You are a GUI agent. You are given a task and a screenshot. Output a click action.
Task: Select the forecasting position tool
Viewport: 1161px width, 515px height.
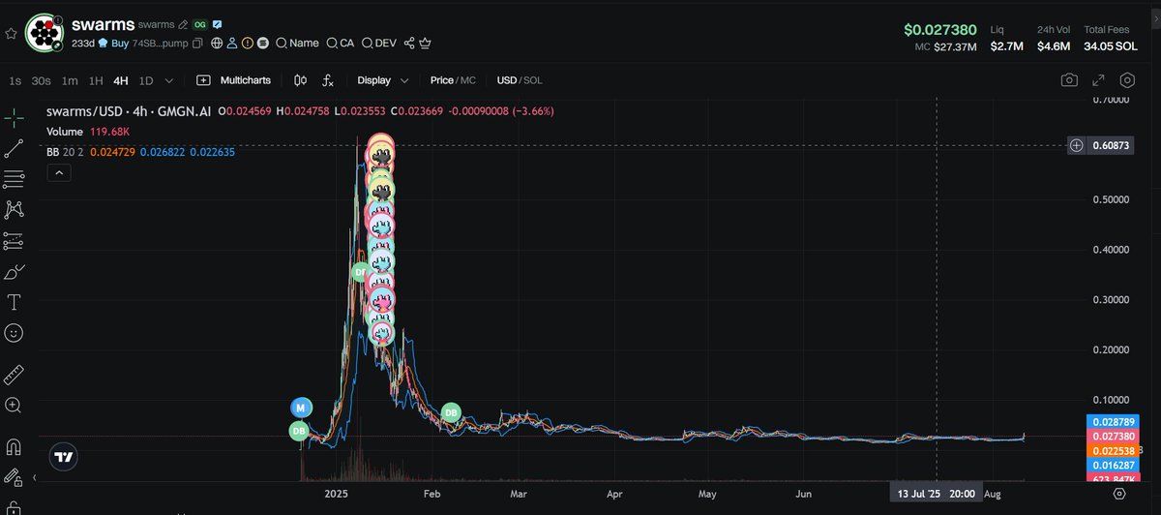coord(14,240)
